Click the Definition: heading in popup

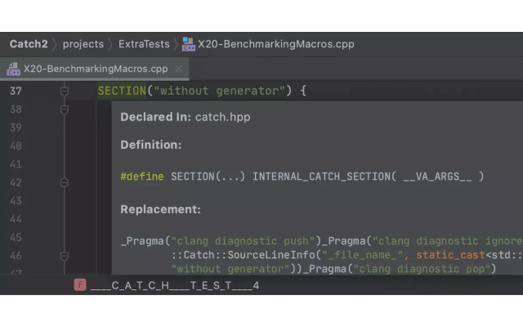coord(150,145)
